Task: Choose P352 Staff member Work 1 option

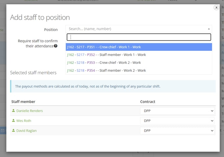Action: tap(139, 55)
